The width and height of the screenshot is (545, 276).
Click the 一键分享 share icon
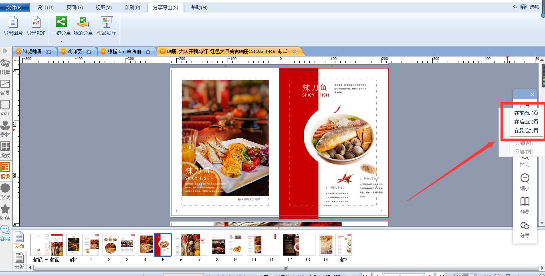coord(61,22)
